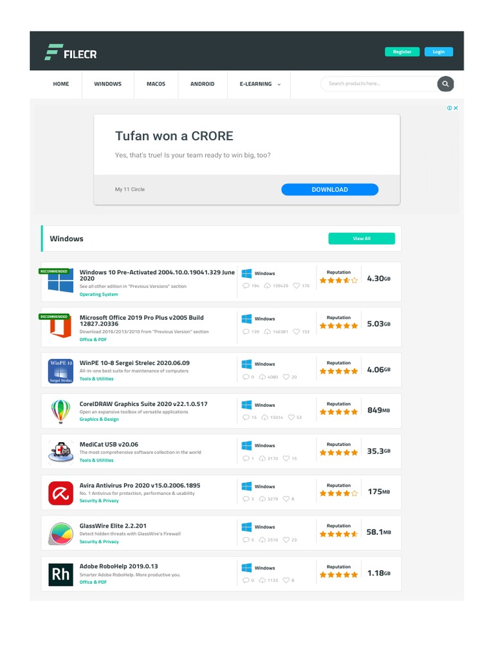Open the Adobe RoboHelp Rh icon
494x659 pixels.
click(60, 575)
